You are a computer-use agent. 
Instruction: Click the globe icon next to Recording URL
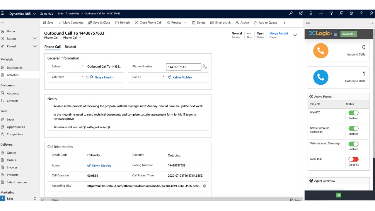205,186
